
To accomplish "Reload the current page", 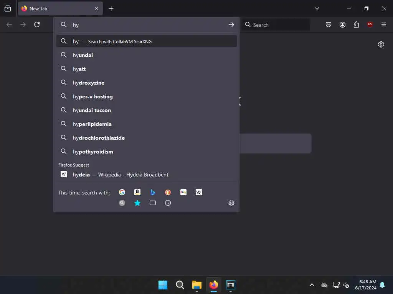I will pyautogui.click(x=37, y=24).
